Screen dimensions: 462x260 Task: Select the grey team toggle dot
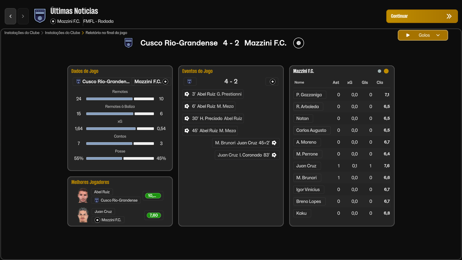click(379, 71)
